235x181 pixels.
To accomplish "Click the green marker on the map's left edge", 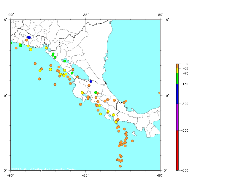I will click(x=11, y=43).
